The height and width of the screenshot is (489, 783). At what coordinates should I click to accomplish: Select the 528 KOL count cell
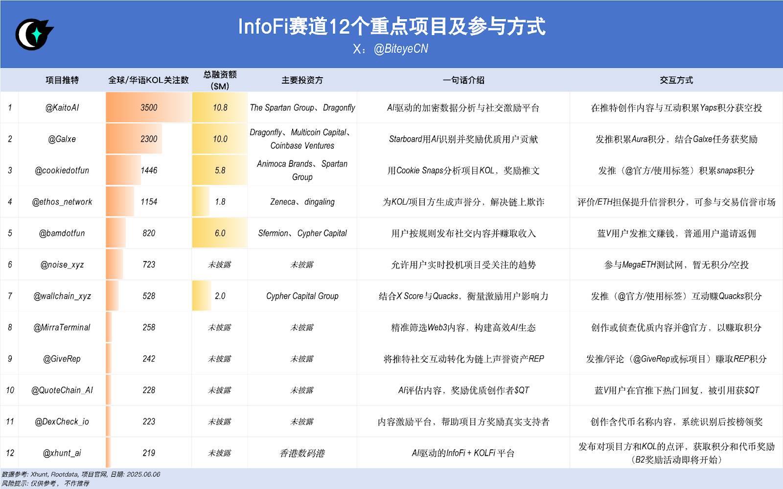(x=149, y=296)
